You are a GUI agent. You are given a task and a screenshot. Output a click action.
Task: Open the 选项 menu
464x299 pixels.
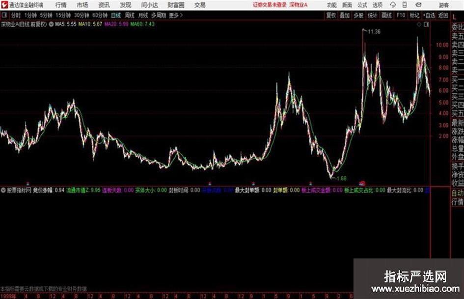(378, 5)
